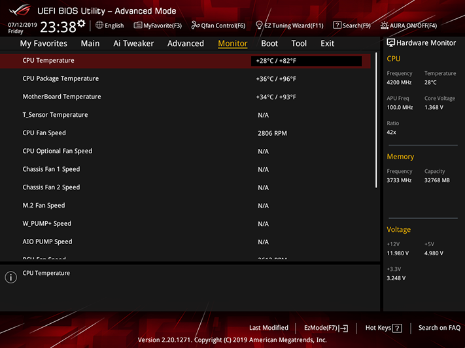Click +3.3V reading 3.248 V
465x348 pixels.
tap(396, 278)
